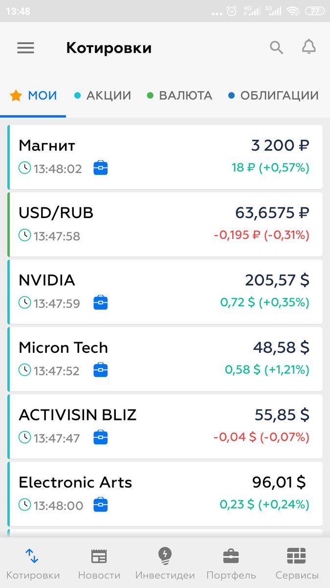This screenshot has height=588, width=330.
Task: Open Сервисы via the grid icon
Action: pos(296,556)
